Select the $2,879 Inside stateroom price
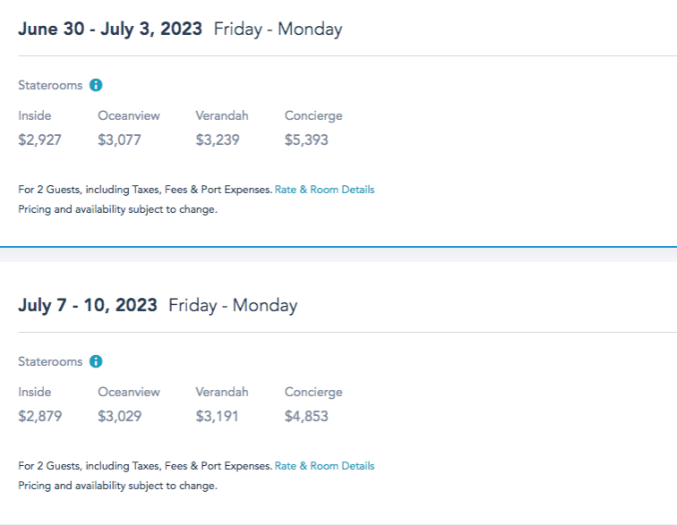The image size is (677, 525). click(x=40, y=416)
